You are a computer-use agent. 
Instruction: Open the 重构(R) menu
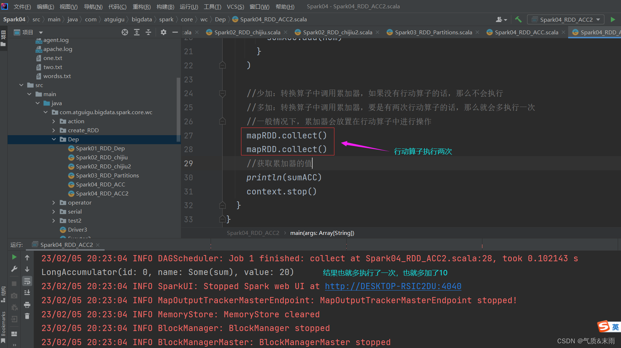141,7
